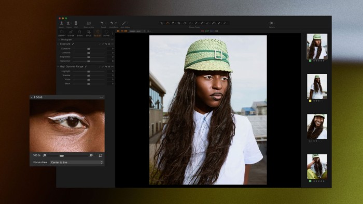Image resolution: width=363 pixels, height=204 pixels.
Task: Select third thumbnail of smiling portrait
Action: [317, 127]
